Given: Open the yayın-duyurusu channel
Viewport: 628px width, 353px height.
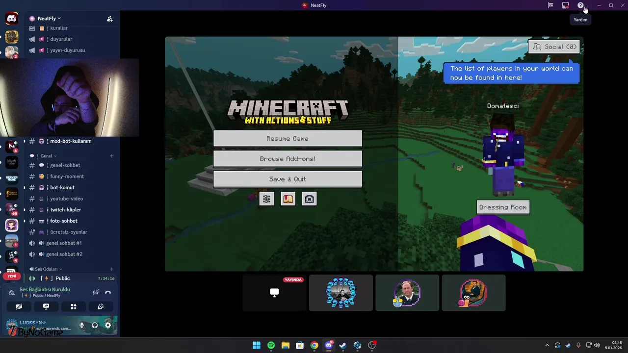Looking at the screenshot, I should 71,50.
